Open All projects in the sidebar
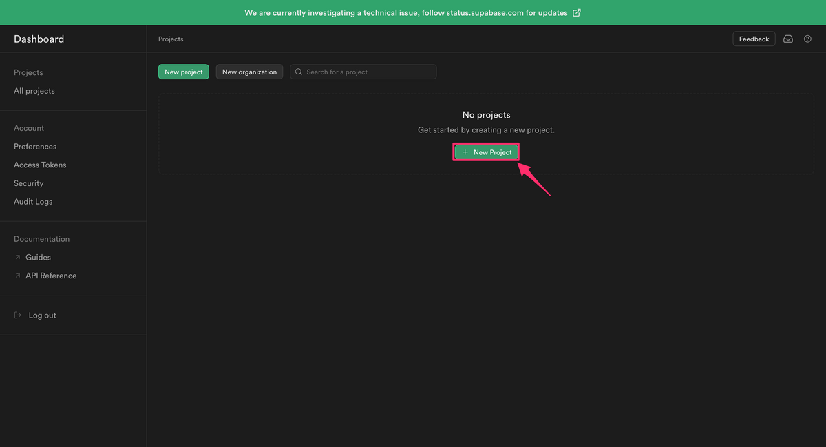Viewport: 826px width, 447px height. point(34,91)
